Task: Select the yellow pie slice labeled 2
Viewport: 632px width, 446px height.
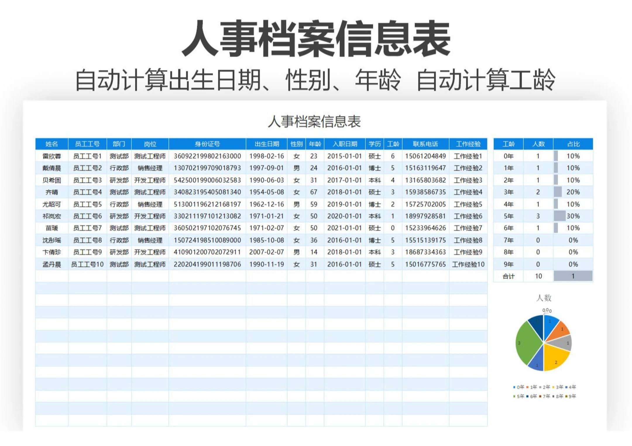Action: 555,359
